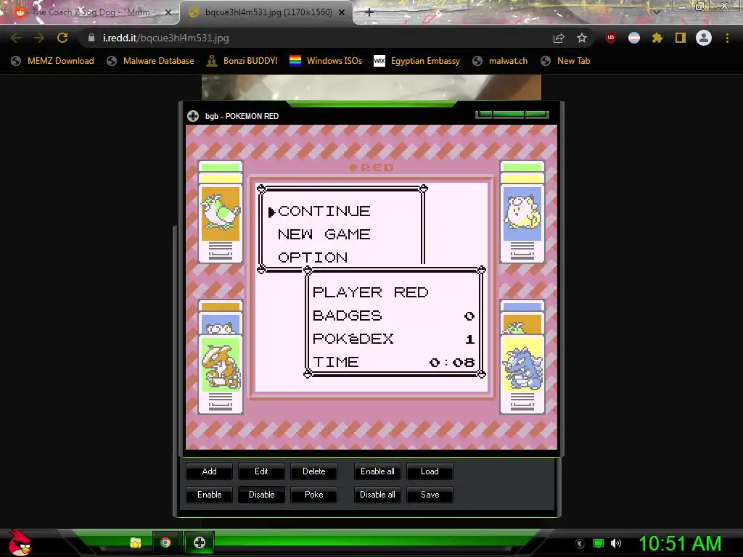Open the malwat.ch bookmark

pos(500,61)
